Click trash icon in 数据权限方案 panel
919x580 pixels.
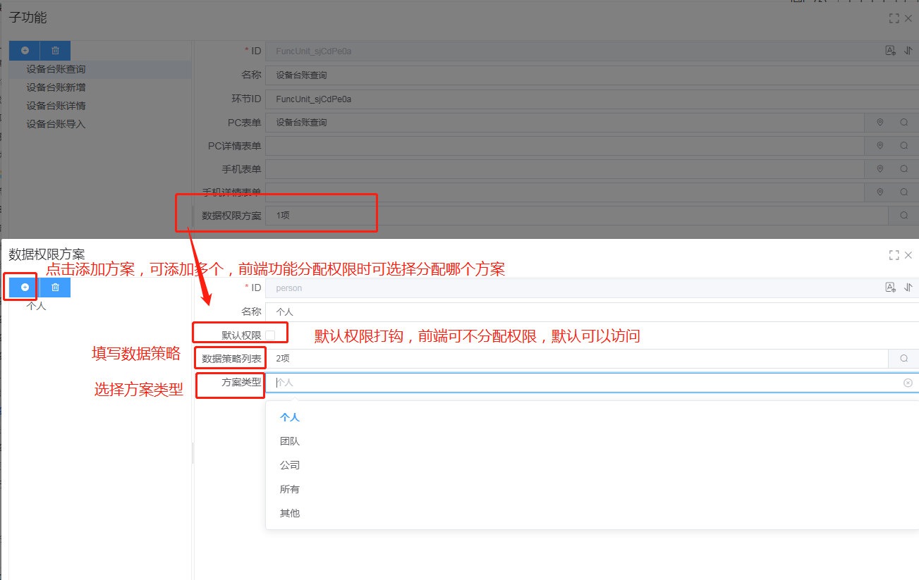55,288
